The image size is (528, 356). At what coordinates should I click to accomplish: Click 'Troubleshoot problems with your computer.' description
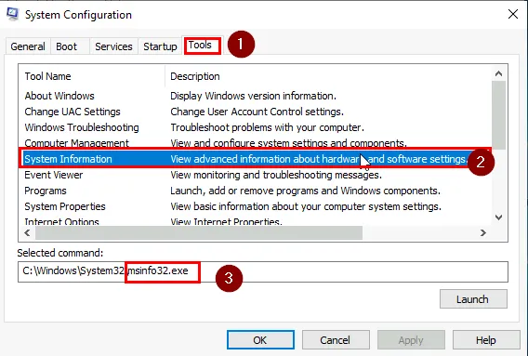tap(267, 127)
